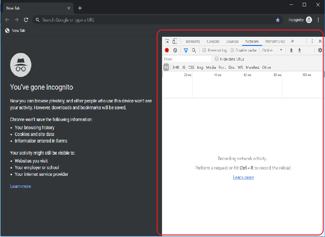Image resolution: width=325 pixels, height=237 pixels.
Task: Follow the Learn more link in Network panel
Action: (x=243, y=177)
